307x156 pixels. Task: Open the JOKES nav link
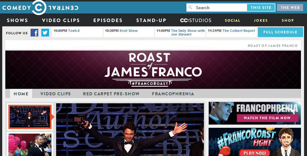tap(261, 20)
